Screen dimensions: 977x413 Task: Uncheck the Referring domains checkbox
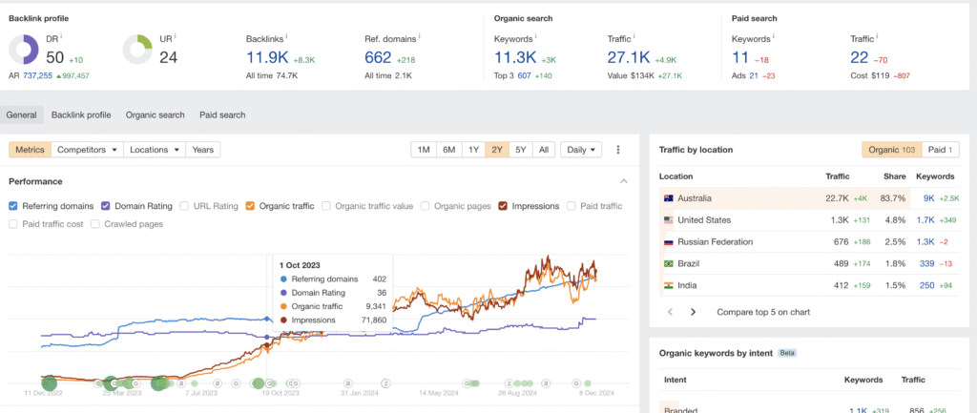pyautogui.click(x=13, y=205)
